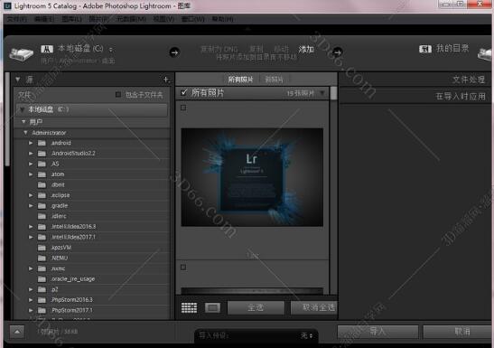This screenshot has height=348, width=494.
Task: Choose the 添加 import method
Action: click(306, 50)
